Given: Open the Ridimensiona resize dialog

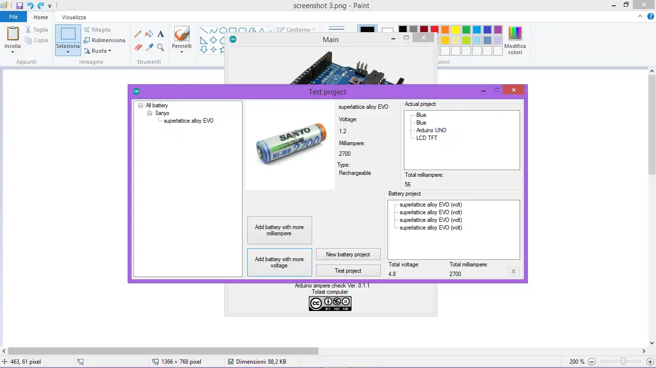Looking at the screenshot, I should [x=104, y=40].
